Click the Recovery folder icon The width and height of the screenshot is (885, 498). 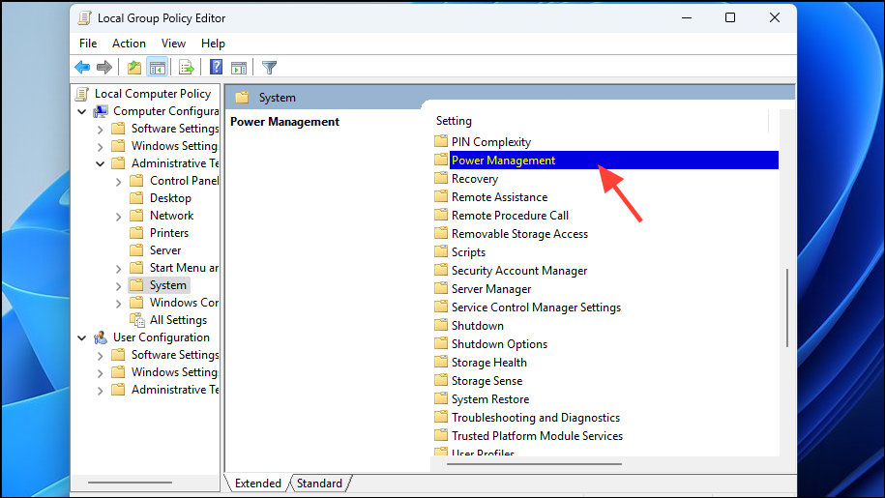coord(441,178)
